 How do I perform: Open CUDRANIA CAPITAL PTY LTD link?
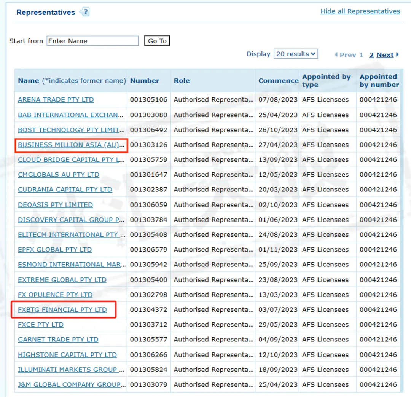(x=65, y=190)
